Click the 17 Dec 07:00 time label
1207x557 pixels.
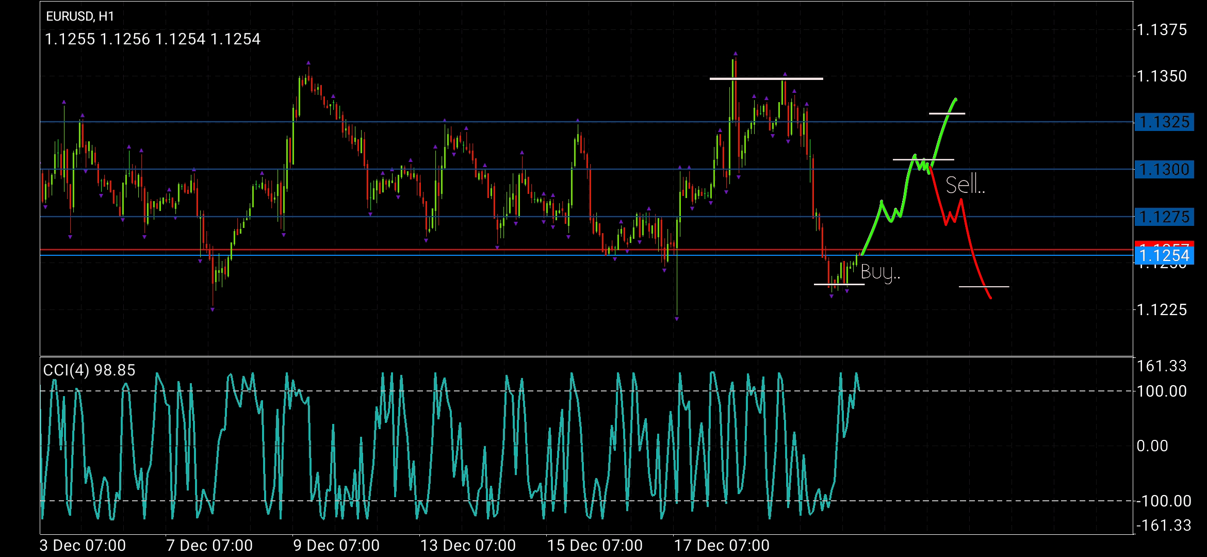click(x=722, y=545)
